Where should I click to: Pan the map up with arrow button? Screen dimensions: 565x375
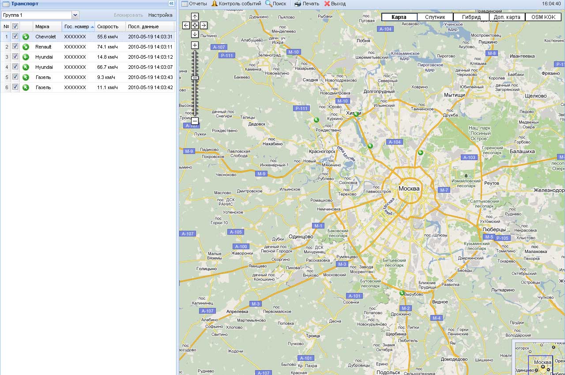tap(195, 17)
